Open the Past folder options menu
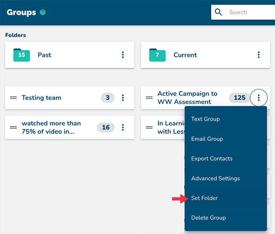 pos(123,55)
